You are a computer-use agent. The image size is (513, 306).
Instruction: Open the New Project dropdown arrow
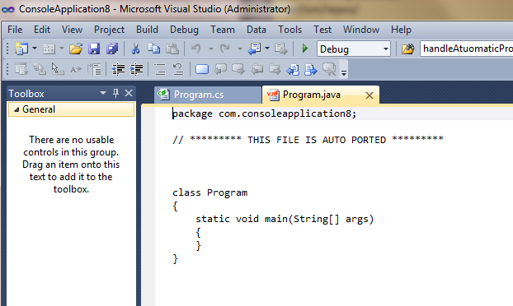(x=35, y=49)
